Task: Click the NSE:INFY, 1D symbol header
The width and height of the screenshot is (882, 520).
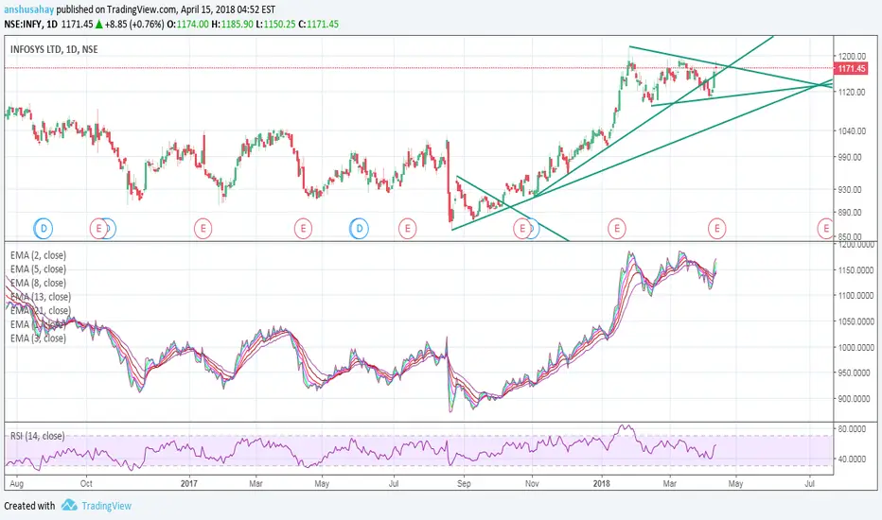Action: pos(31,25)
